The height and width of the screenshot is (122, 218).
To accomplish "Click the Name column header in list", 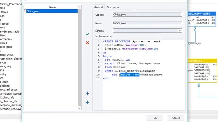I will point(52,7).
